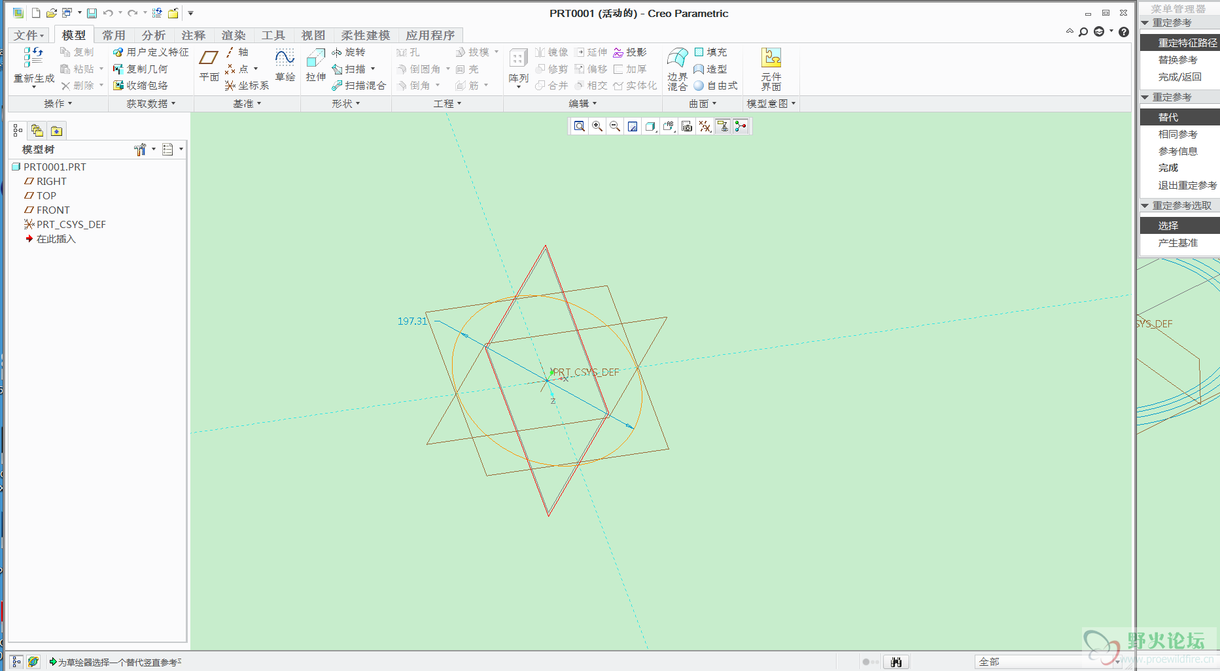Expand the 形状 group dropdown
This screenshot has height=671, width=1220.
[x=346, y=104]
